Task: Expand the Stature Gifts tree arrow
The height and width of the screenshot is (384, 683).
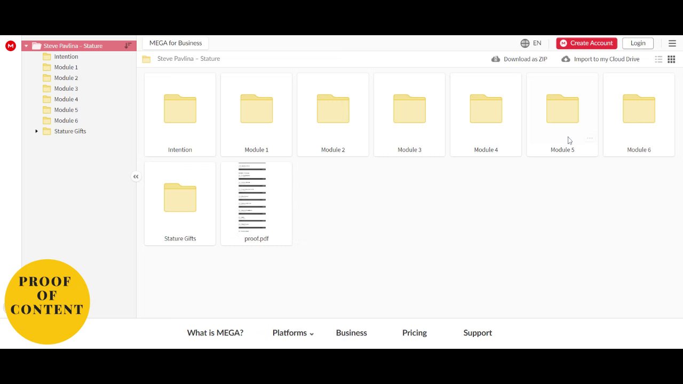Action: tap(37, 131)
